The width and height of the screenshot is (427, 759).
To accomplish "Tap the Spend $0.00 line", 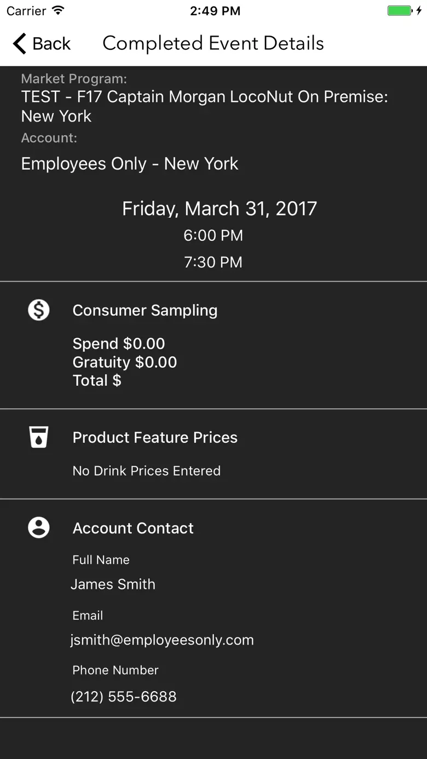I will coord(119,344).
